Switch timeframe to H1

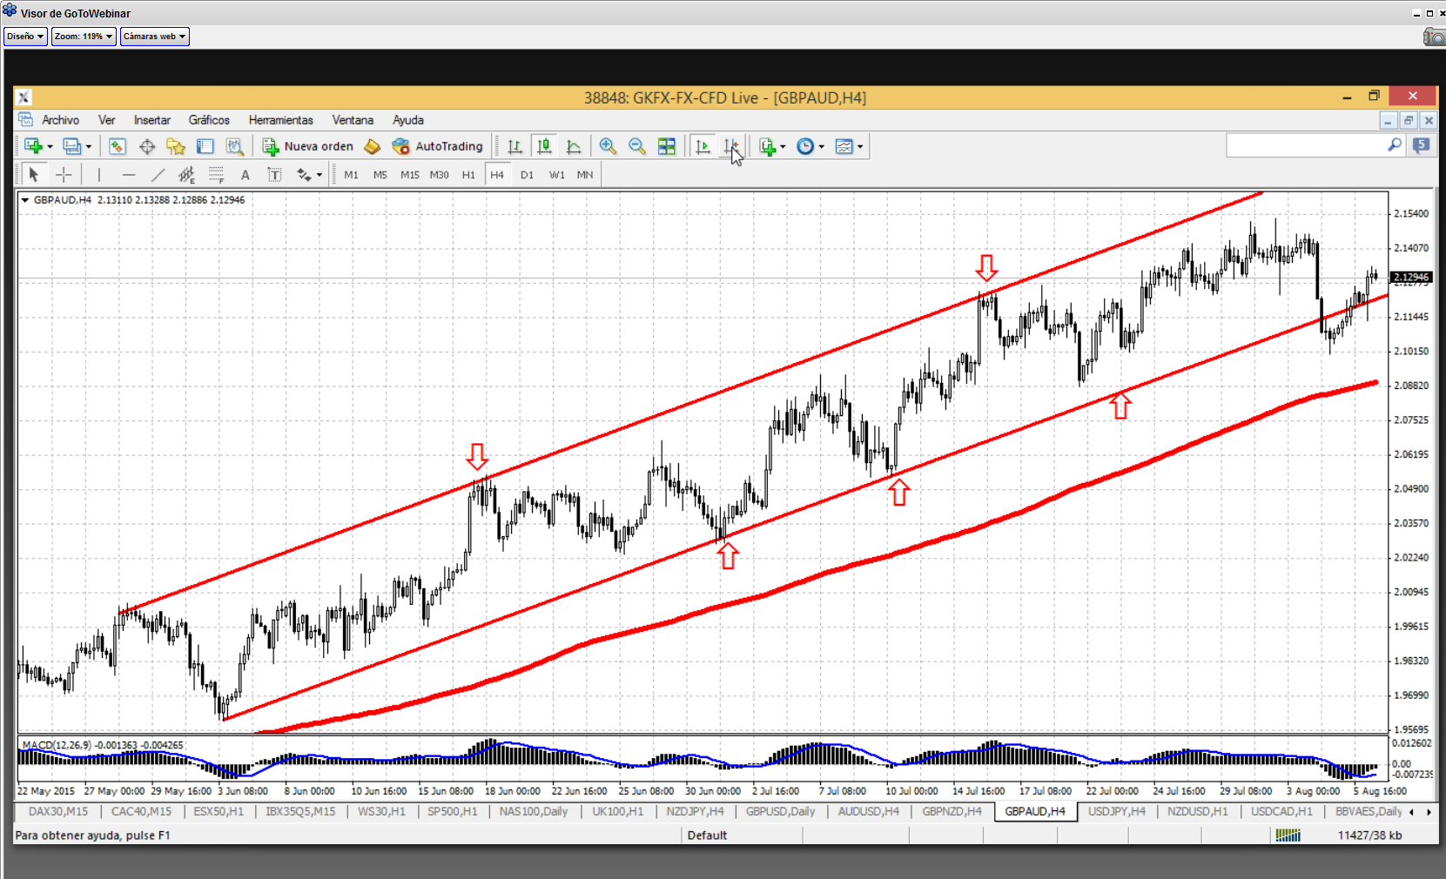468,175
